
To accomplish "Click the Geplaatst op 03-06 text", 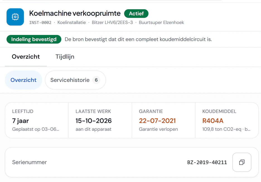I will 36,129.
